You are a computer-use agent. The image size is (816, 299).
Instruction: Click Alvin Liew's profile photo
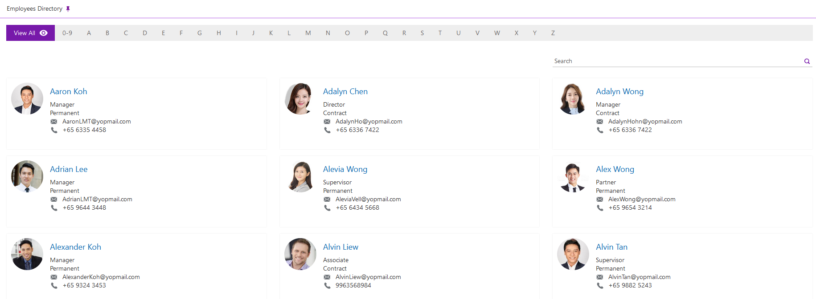(x=300, y=254)
